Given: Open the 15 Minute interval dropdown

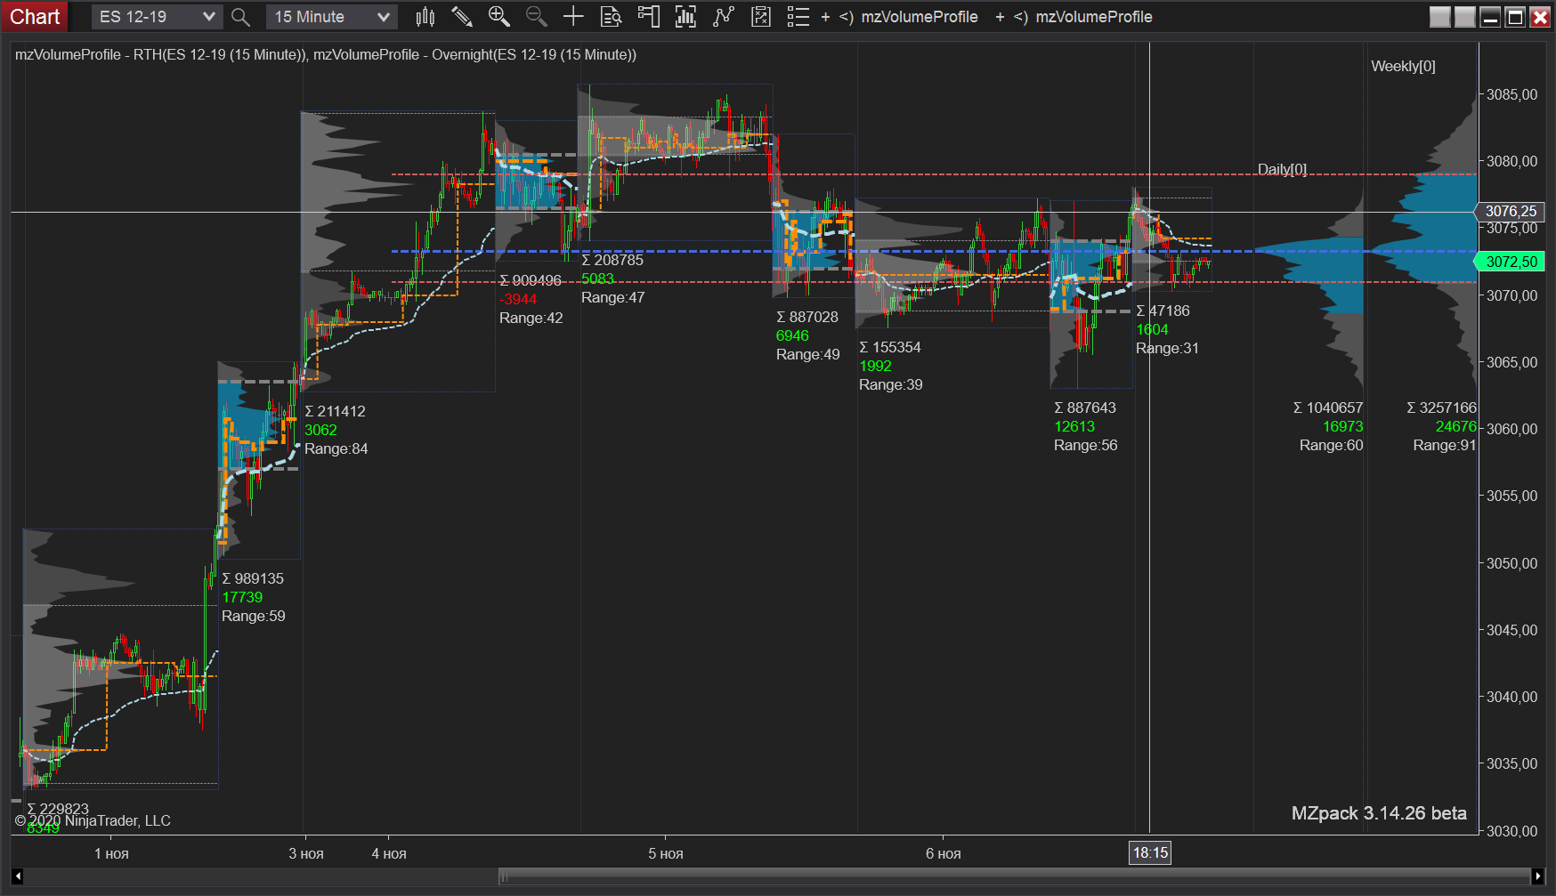Looking at the screenshot, I should (331, 17).
